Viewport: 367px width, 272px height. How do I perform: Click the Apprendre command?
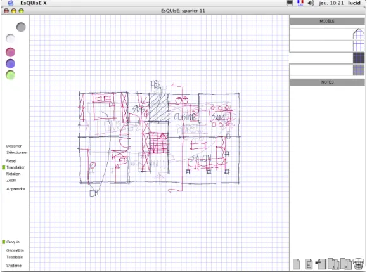(15, 189)
